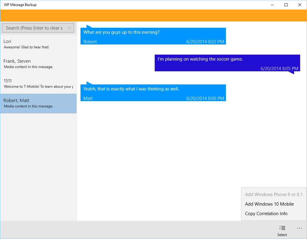
Task: Click the disabled Add Windows Phone 8 entry
Action: pos(273,194)
